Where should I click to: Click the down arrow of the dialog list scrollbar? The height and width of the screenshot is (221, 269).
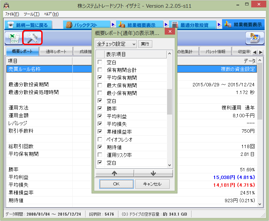tap(169, 165)
